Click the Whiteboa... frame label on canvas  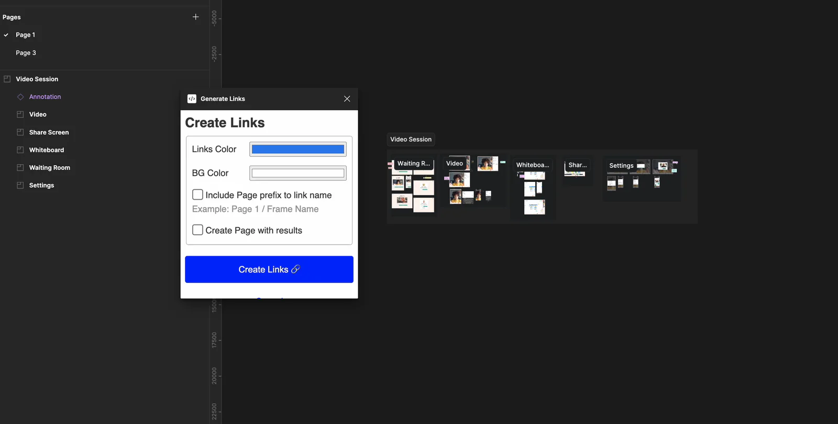(533, 165)
